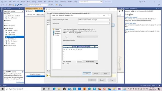Select OLE DB Source in toolbox
The image size is (162, 91).
(12, 39)
